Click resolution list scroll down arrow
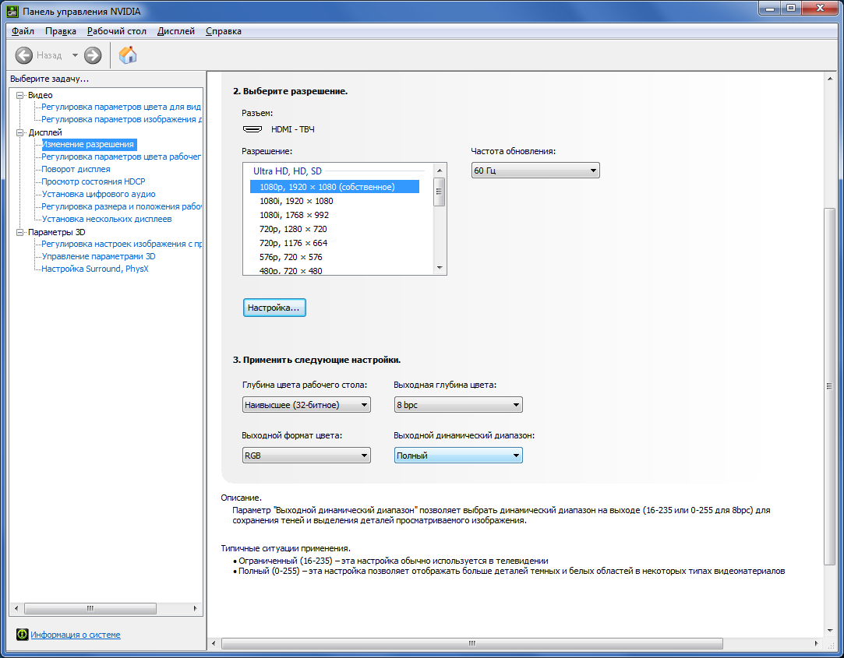This screenshot has width=844, height=658. [x=440, y=267]
